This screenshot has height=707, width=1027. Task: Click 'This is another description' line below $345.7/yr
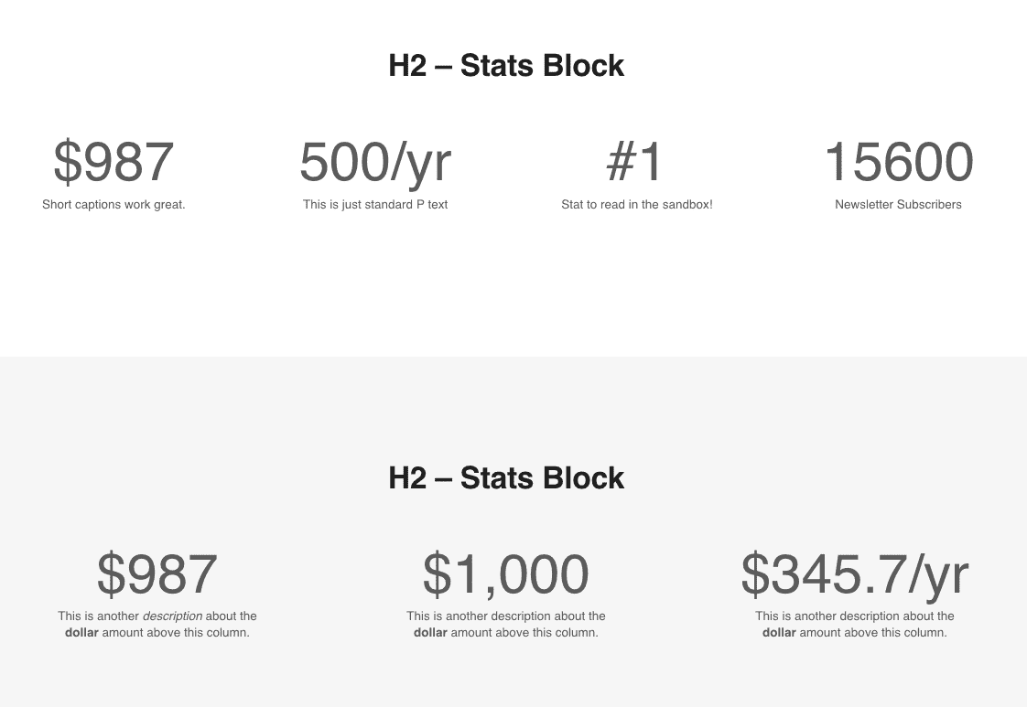click(x=855, y=616)
